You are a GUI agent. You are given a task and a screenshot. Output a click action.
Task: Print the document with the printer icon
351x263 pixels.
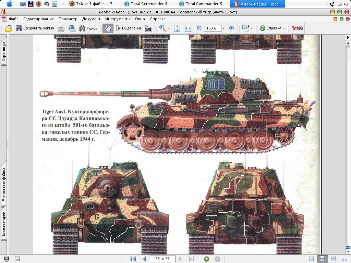pyautogui.click(x=61, y=28)
